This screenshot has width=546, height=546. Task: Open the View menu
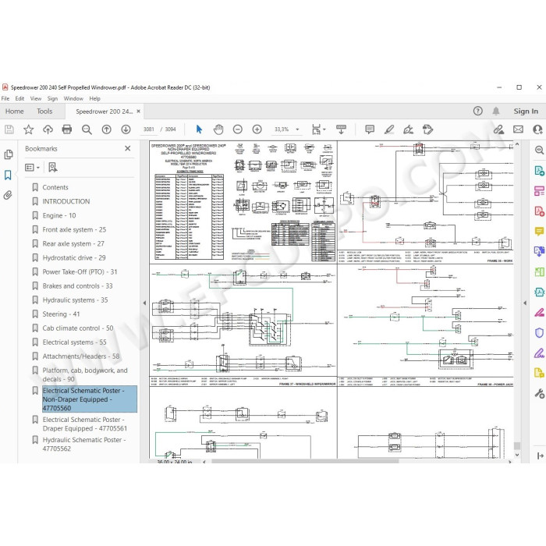[36, 98]
